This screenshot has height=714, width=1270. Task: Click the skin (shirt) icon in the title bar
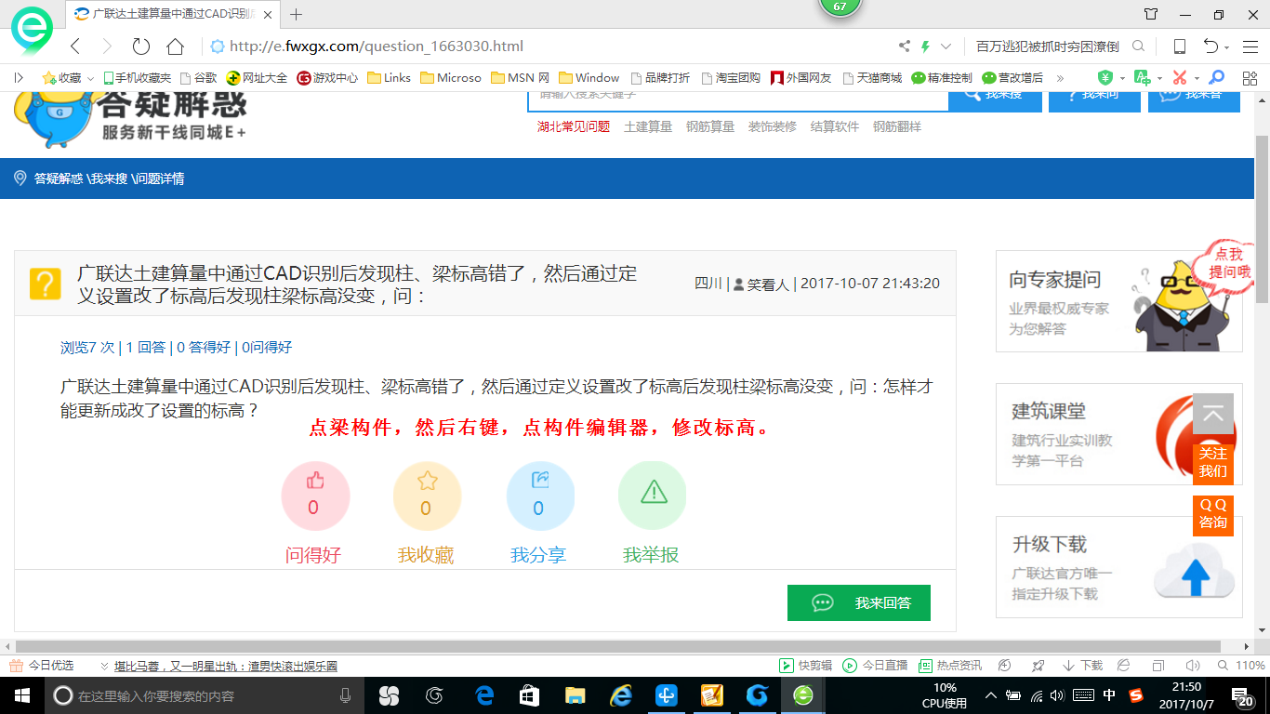point(1151,14)
